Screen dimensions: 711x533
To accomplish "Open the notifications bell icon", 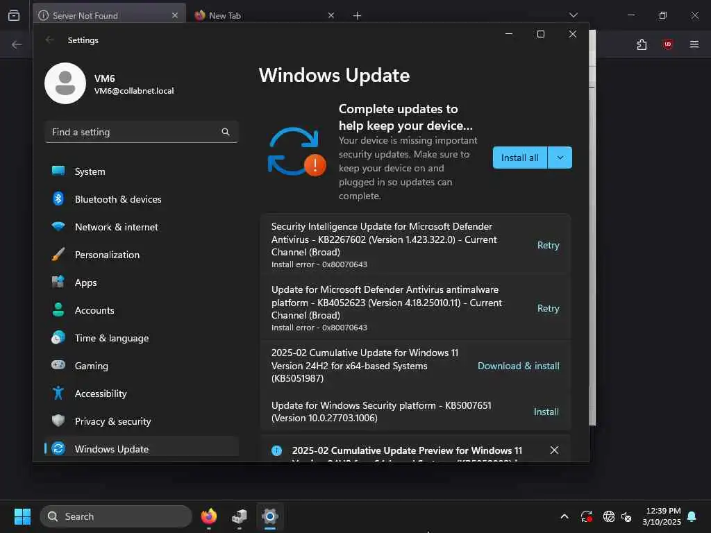I will point(692,516).
